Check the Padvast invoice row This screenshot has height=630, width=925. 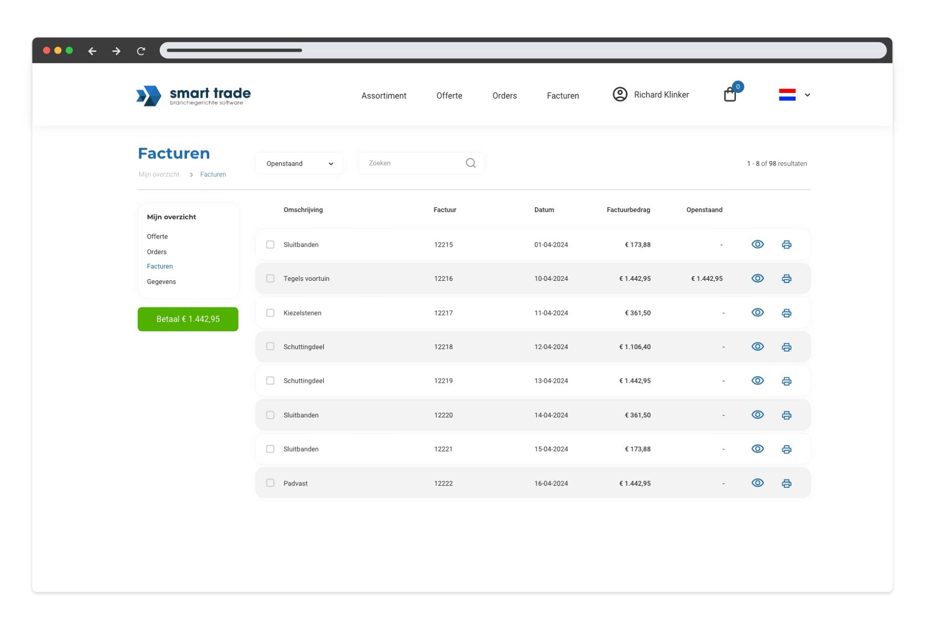tap(270, 483)
